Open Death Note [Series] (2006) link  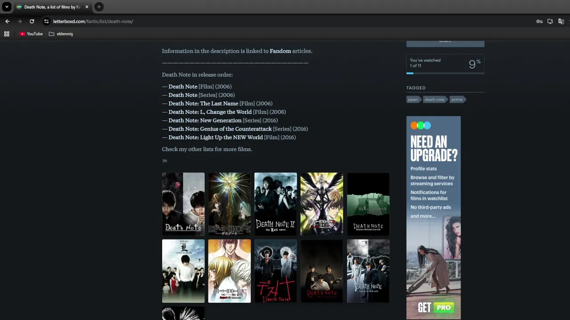click(183, 95)
